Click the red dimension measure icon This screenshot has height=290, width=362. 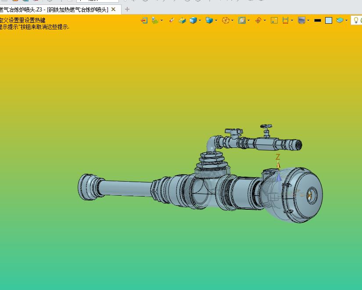tap(286, 20)
